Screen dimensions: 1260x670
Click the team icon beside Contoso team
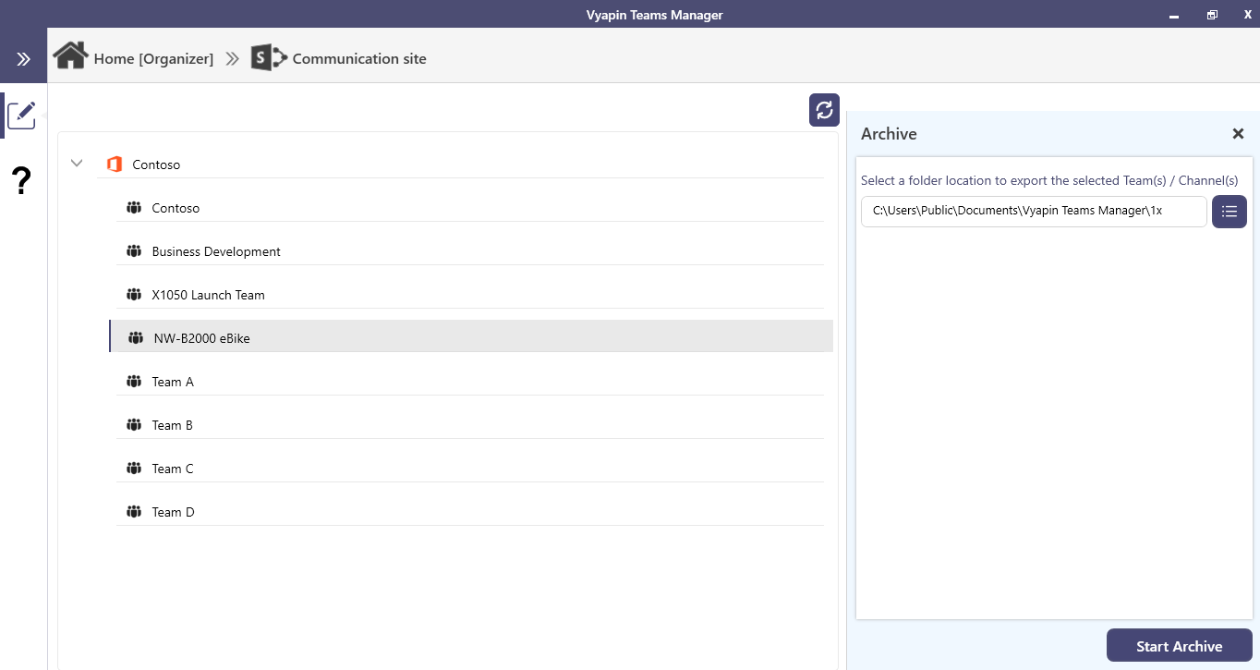pyautogui.click(x=134, y=208)
